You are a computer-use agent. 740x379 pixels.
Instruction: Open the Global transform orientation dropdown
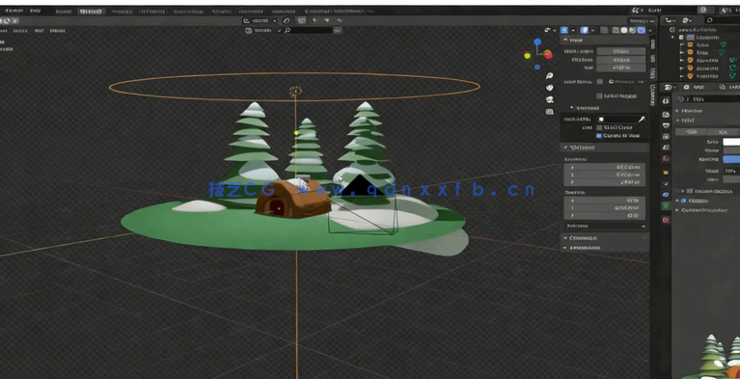tap(260, 21)
